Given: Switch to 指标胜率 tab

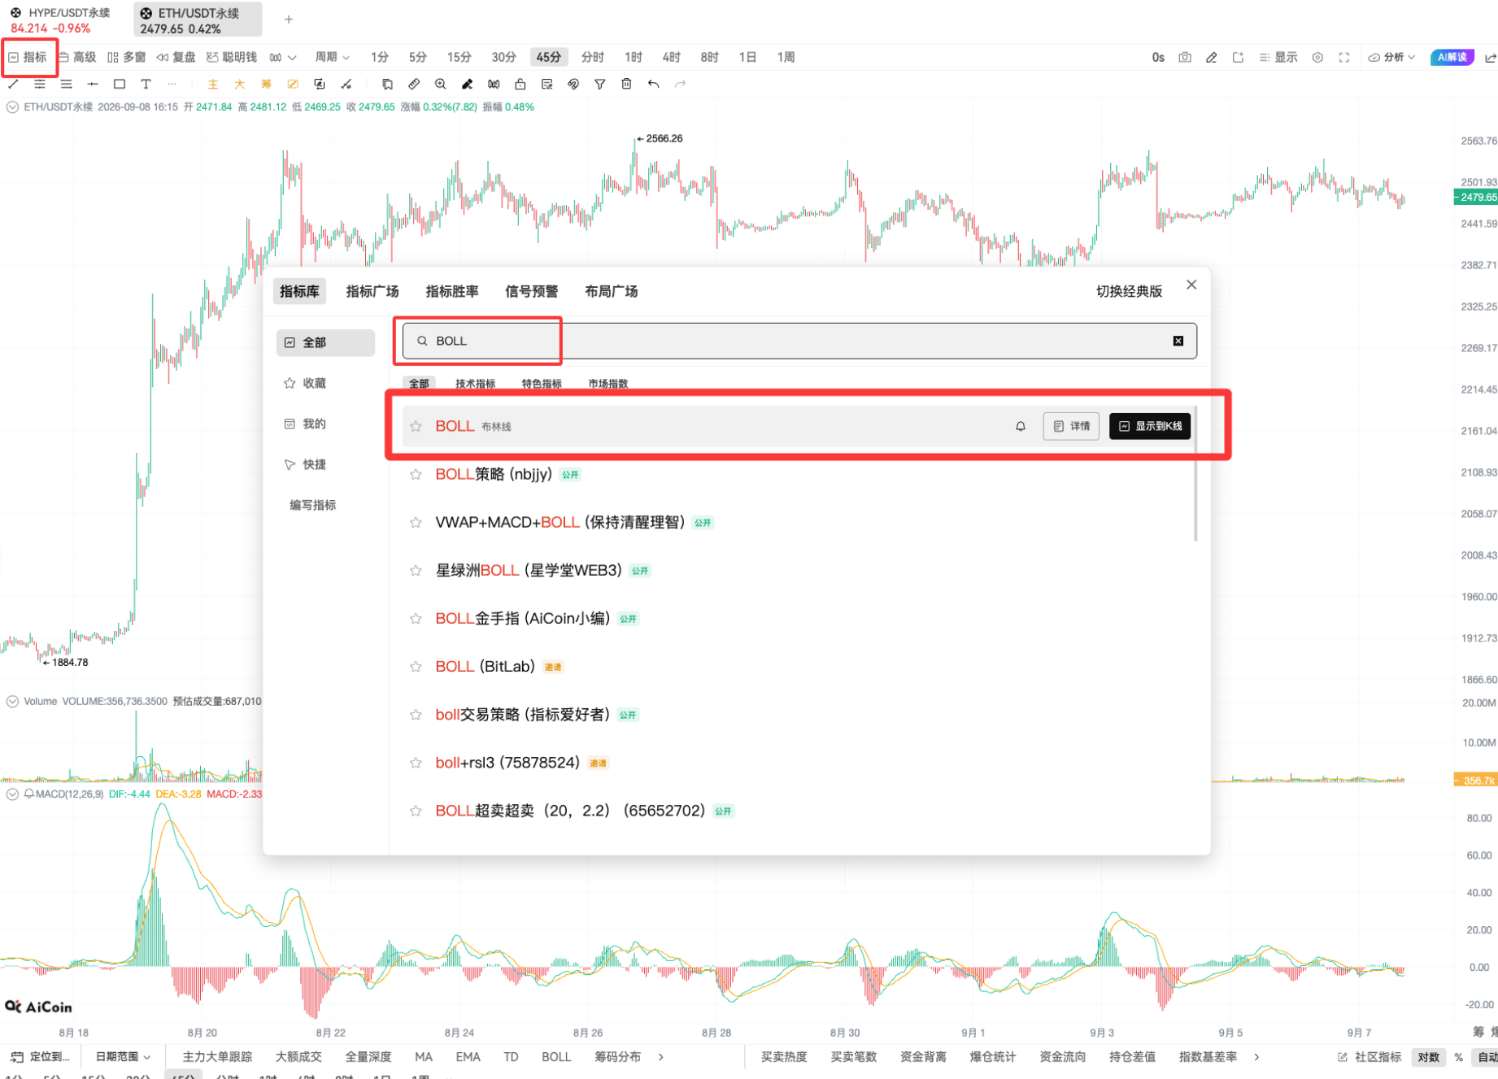Looking at the screenshot, I should click(x=452, y=291).
